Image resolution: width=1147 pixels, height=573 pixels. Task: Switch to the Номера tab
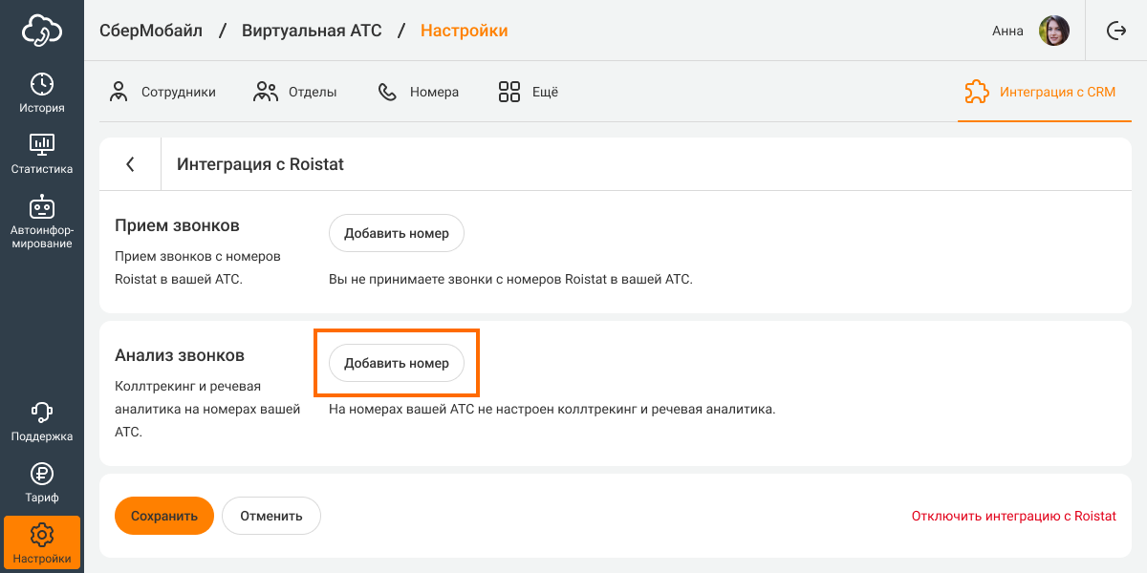(x=419, y=92)
